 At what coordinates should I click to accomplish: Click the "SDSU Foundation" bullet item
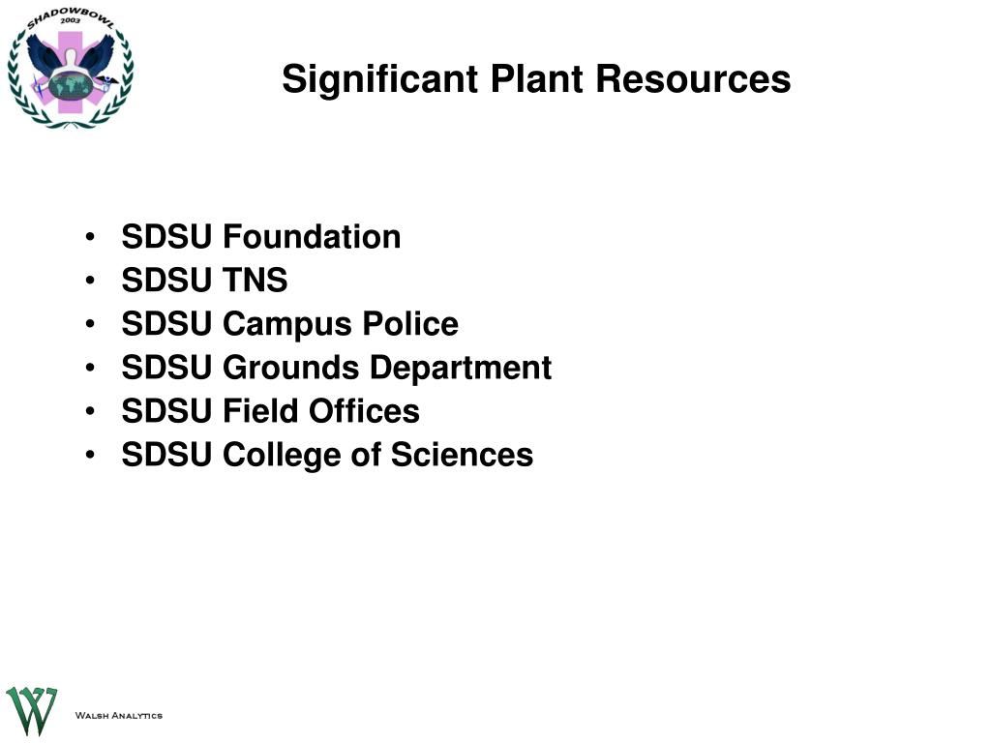[261, 236]
